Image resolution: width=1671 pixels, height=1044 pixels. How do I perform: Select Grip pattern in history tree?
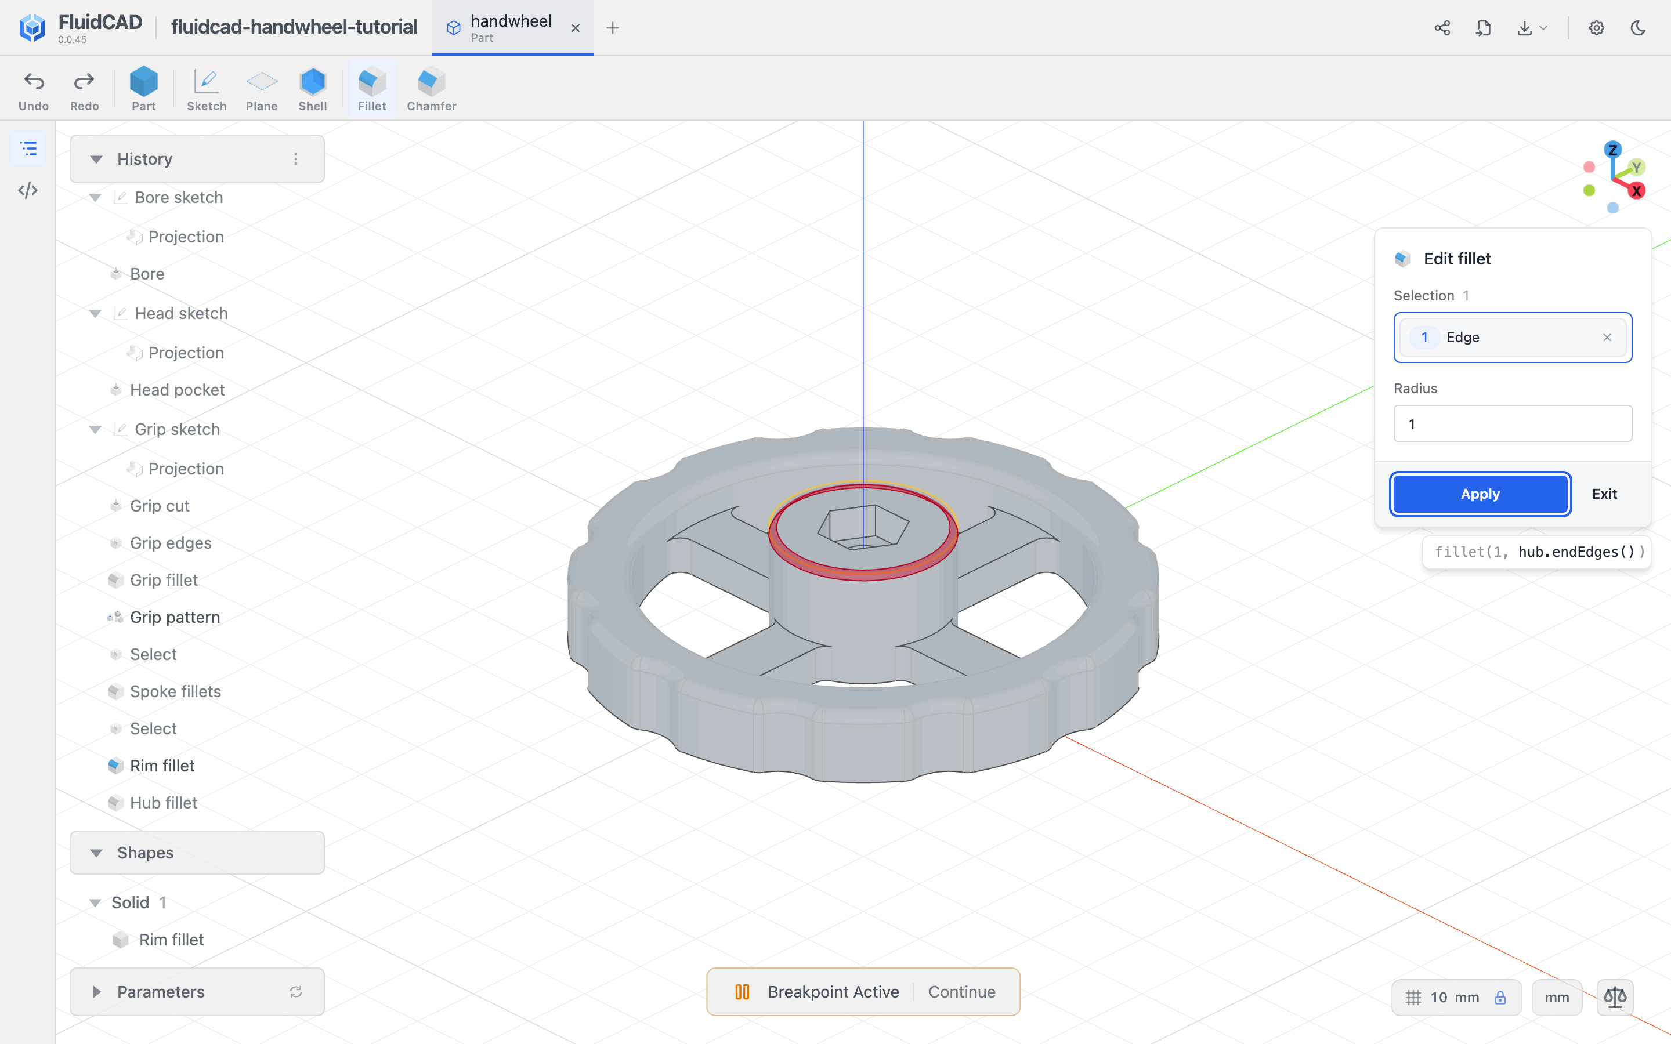pos(175,617)
